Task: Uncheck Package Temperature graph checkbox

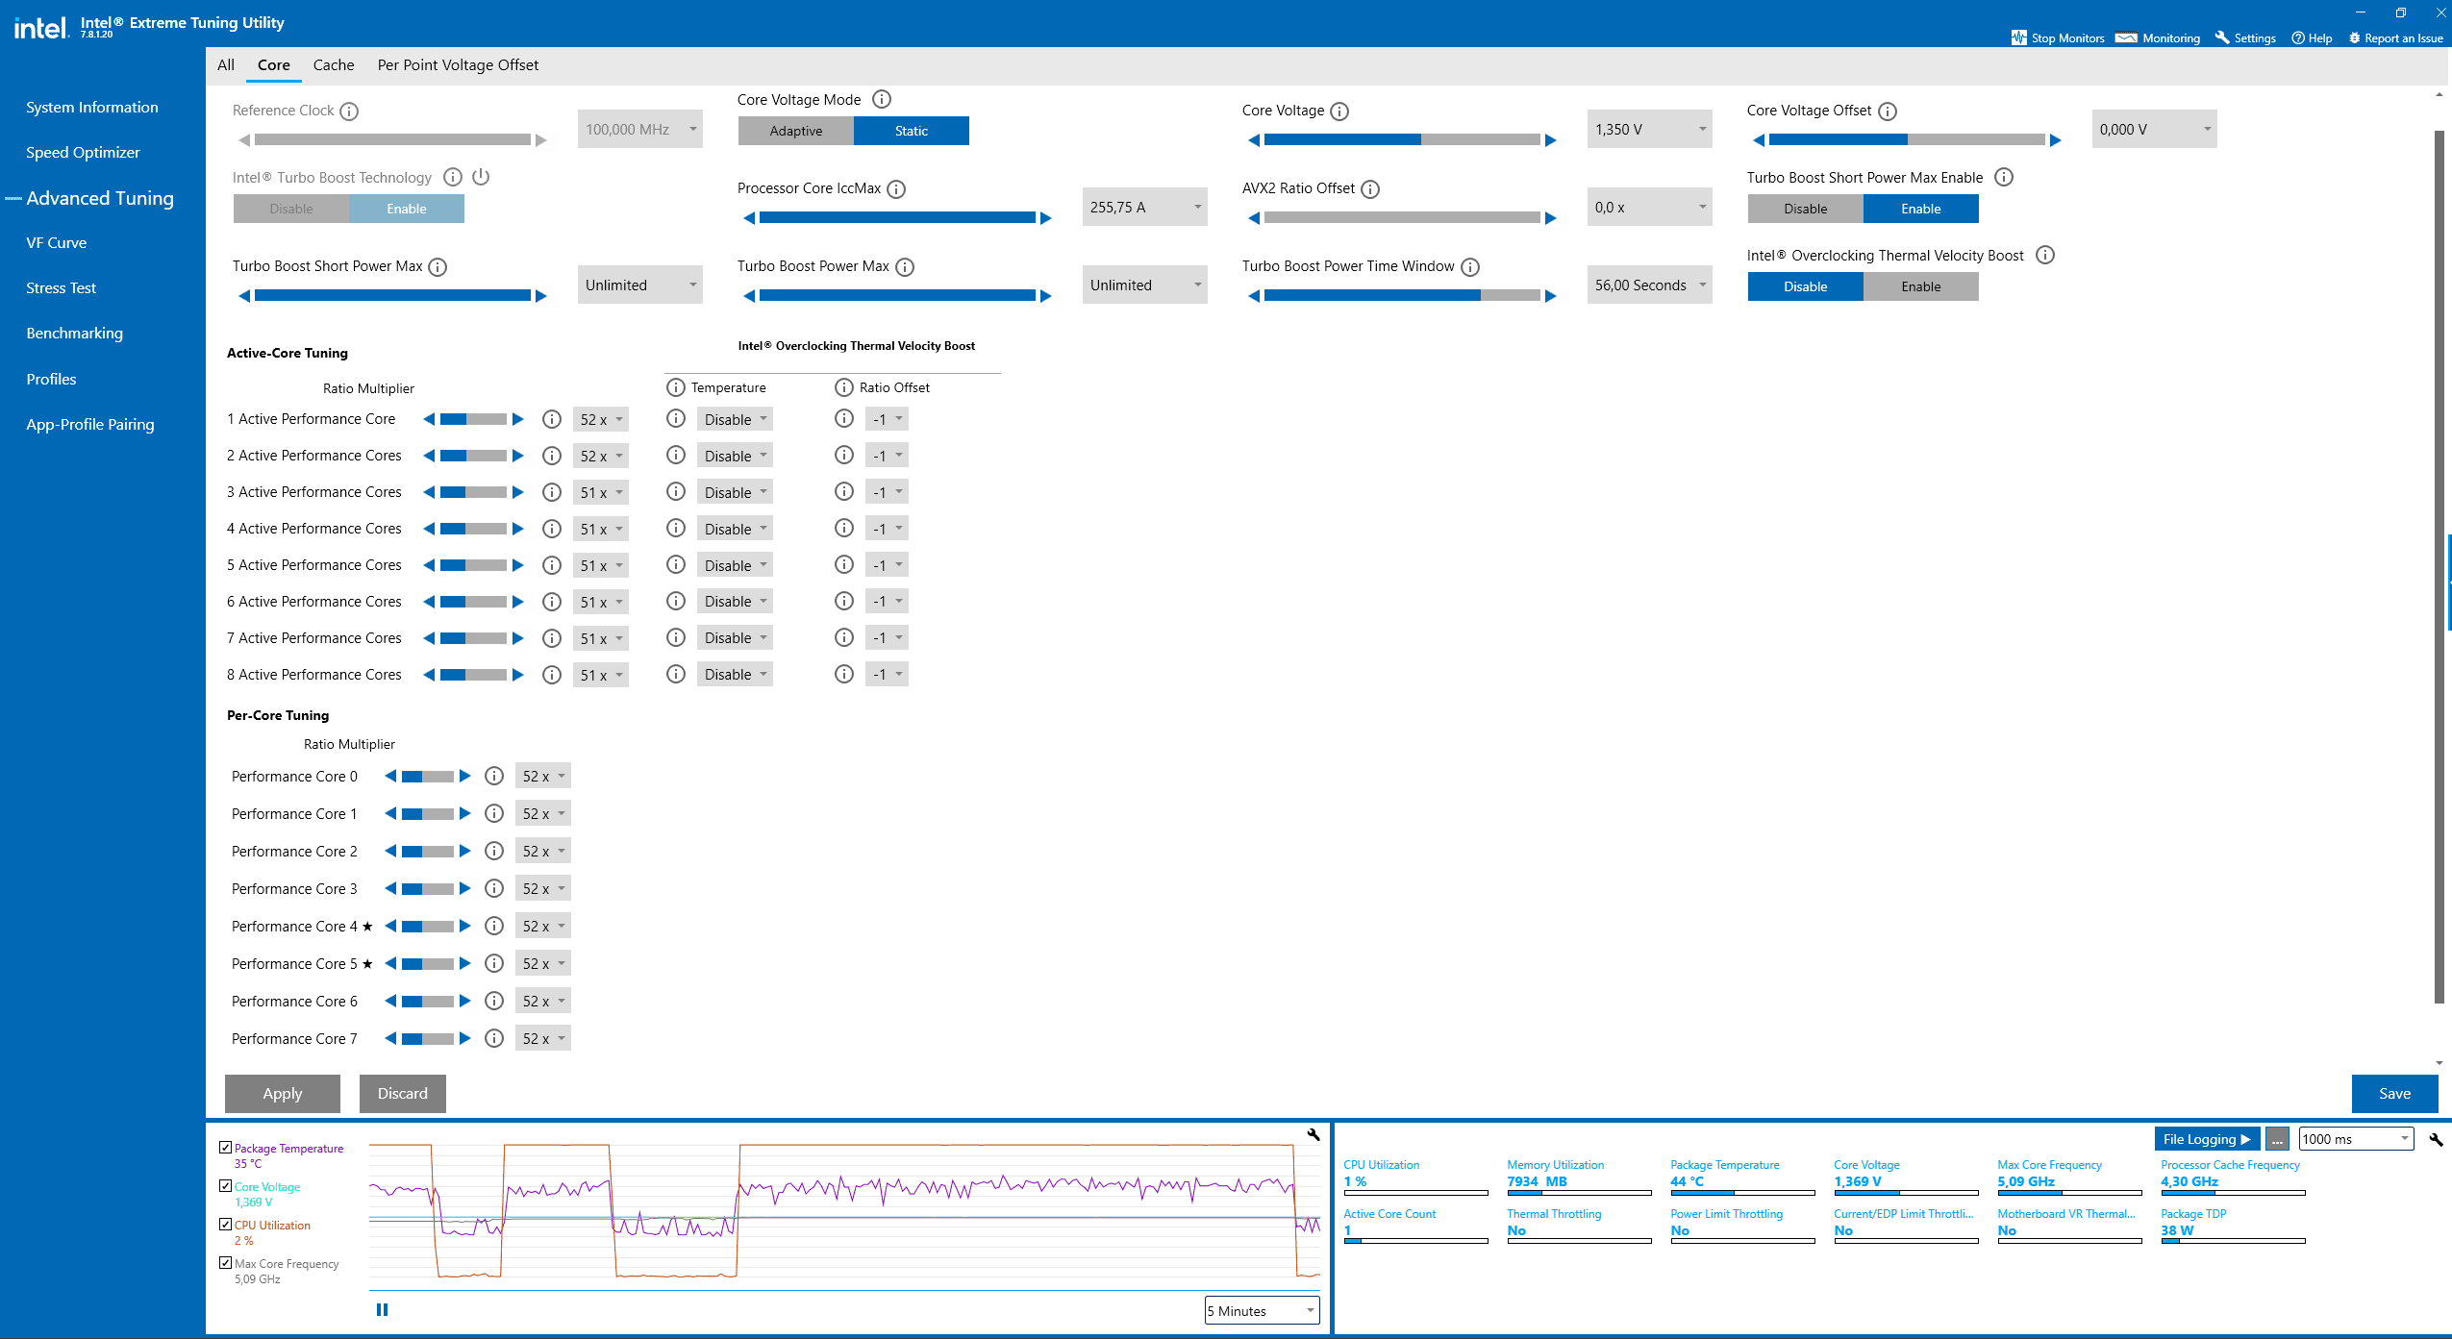Action: tap(225, 1148)
